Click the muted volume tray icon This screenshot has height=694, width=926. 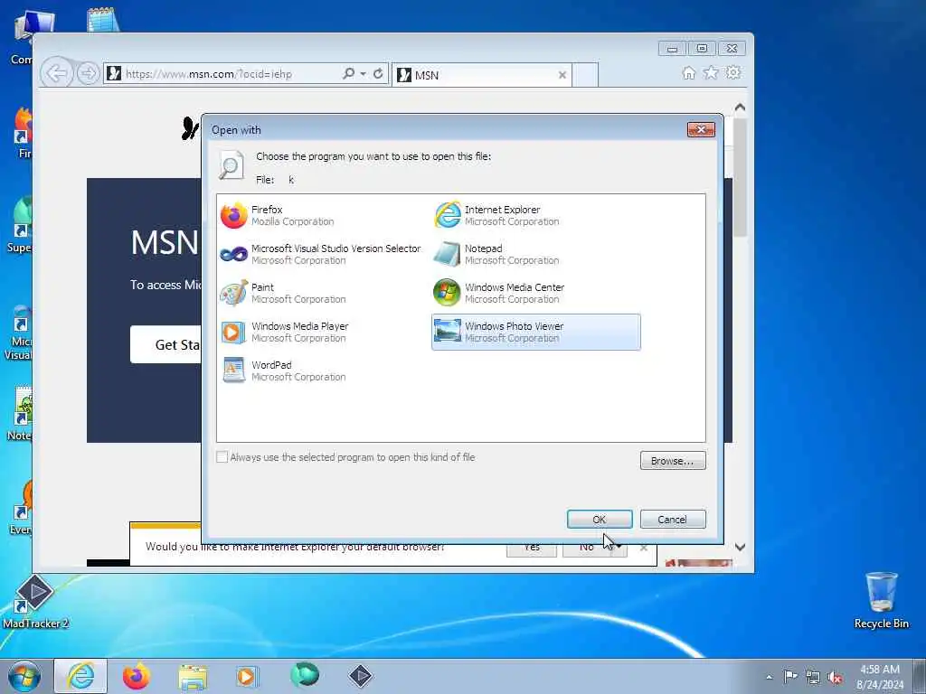point(835,678)
